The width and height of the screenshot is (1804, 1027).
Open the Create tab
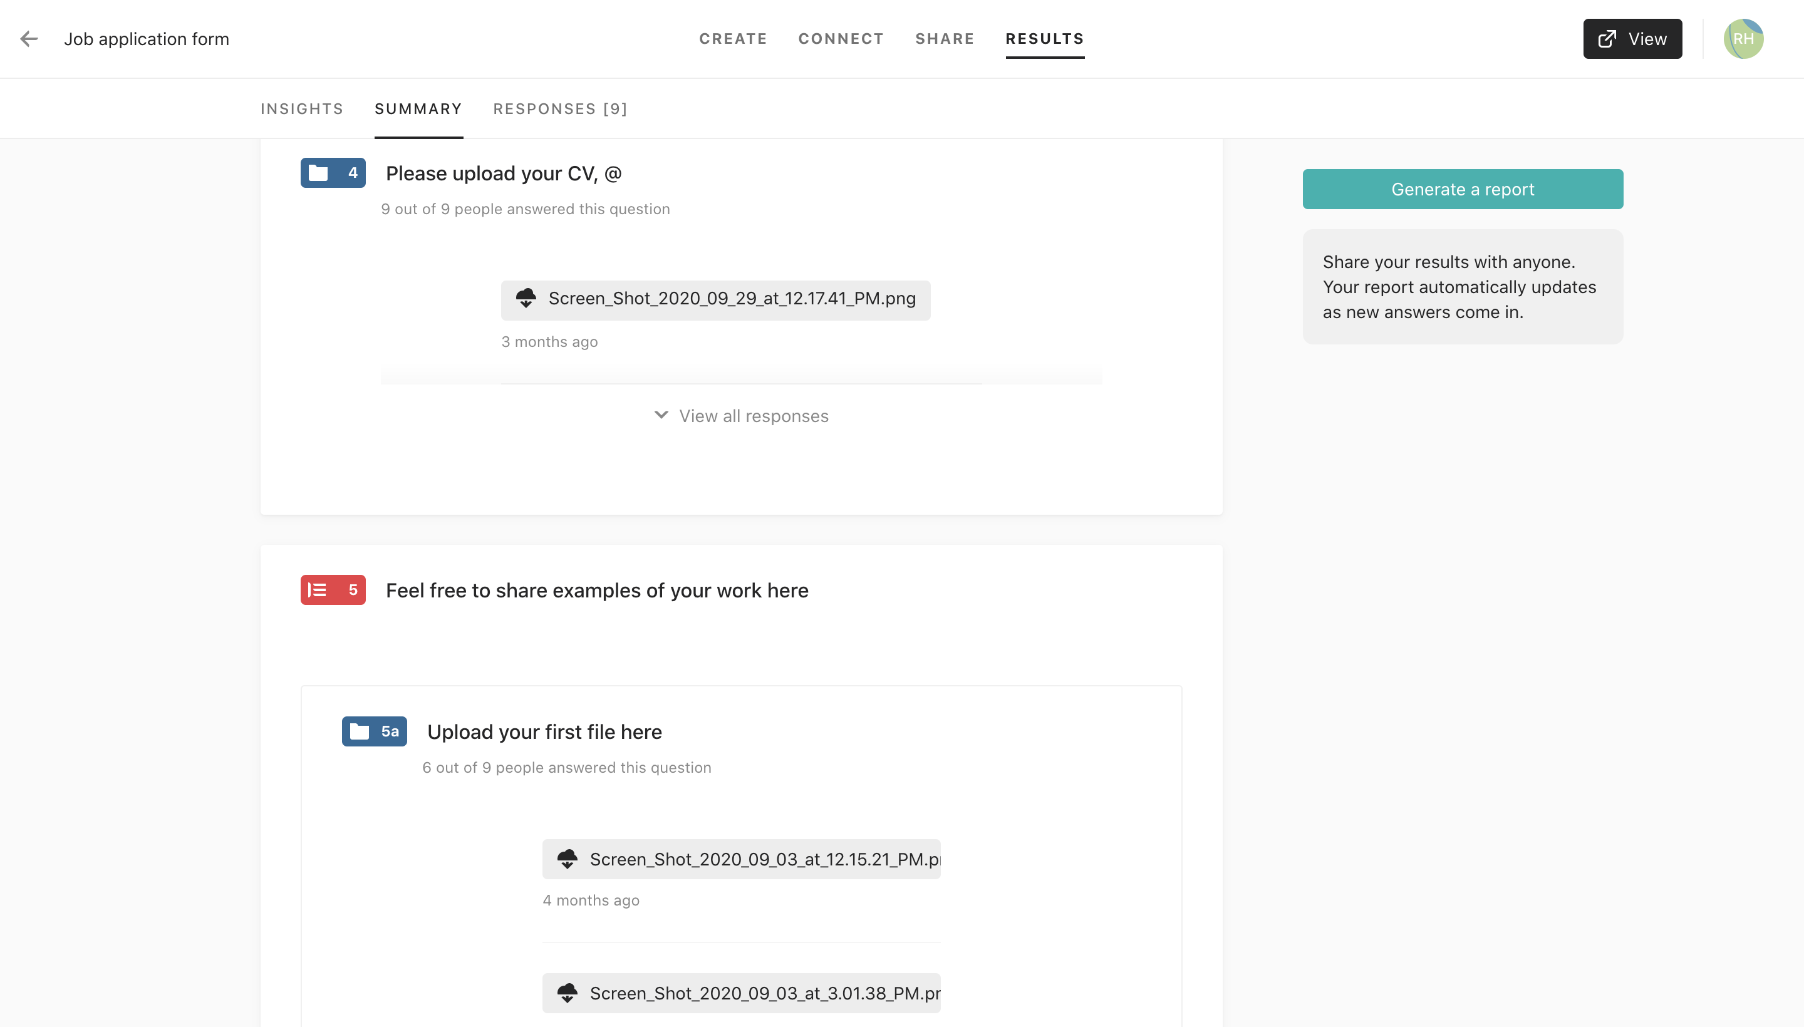pos(733,39)
